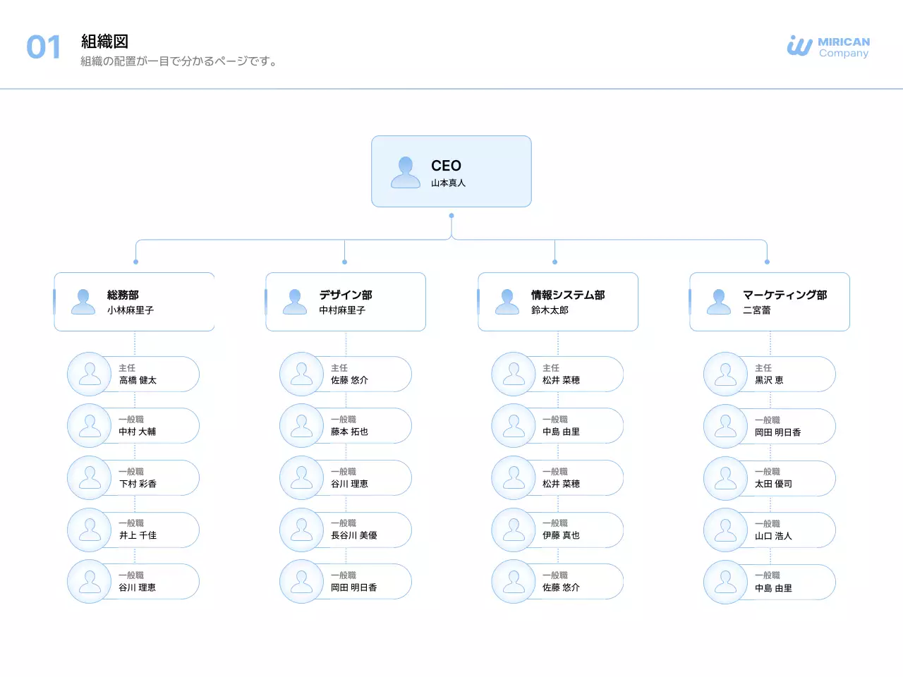
Task: Click the マーケティング部 manager avatar icon
Action: [x=719, y=302]
